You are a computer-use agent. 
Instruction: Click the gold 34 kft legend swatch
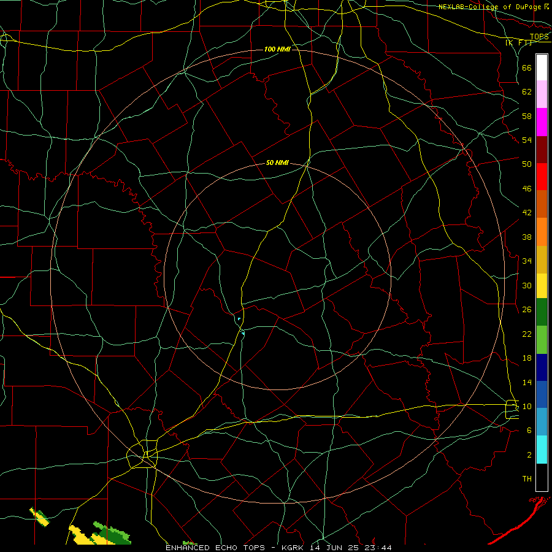click(542, 259)
